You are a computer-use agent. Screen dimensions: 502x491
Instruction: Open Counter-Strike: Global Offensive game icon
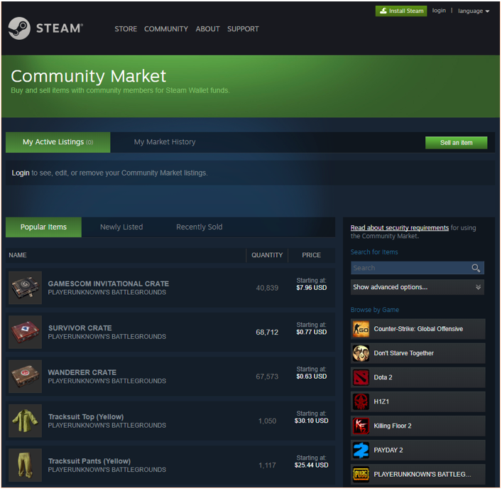(x=361, y=329)
